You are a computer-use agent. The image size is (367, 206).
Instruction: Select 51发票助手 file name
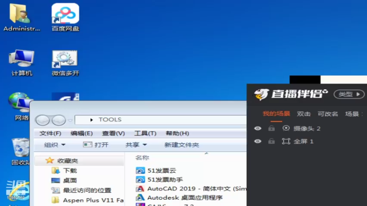pyautogui.click(x=165, y=179)
